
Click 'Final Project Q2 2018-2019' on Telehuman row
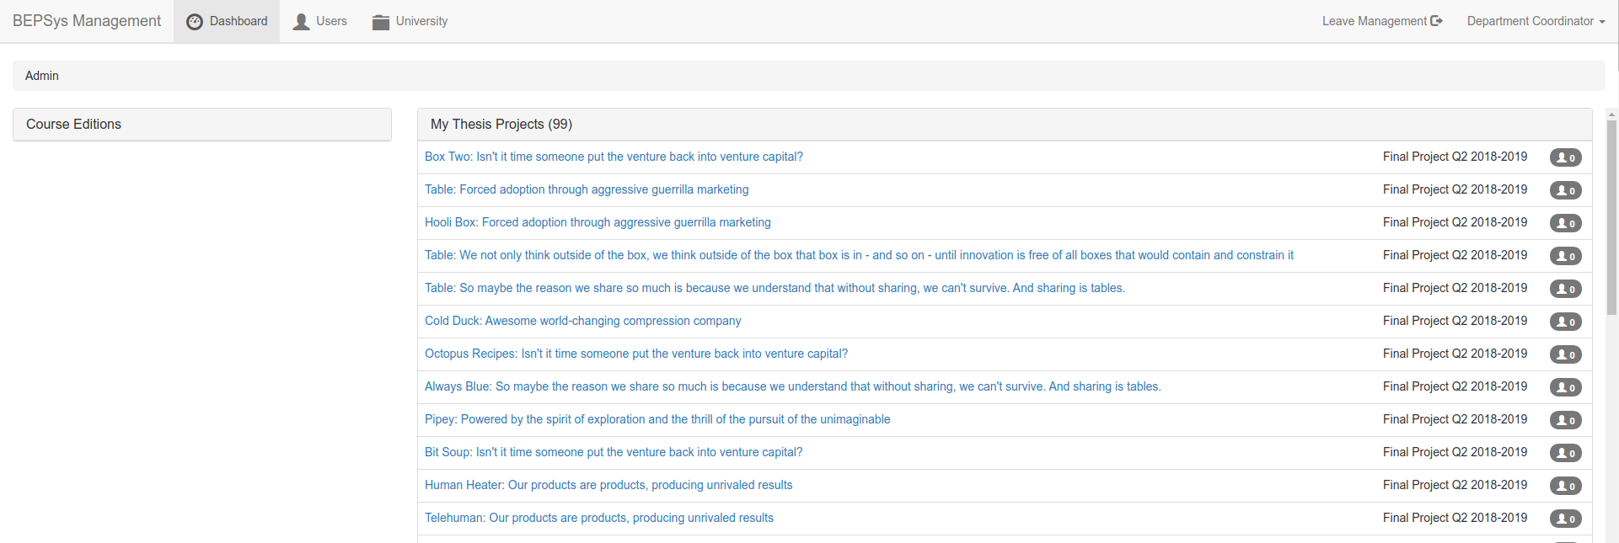point(1455,518)
